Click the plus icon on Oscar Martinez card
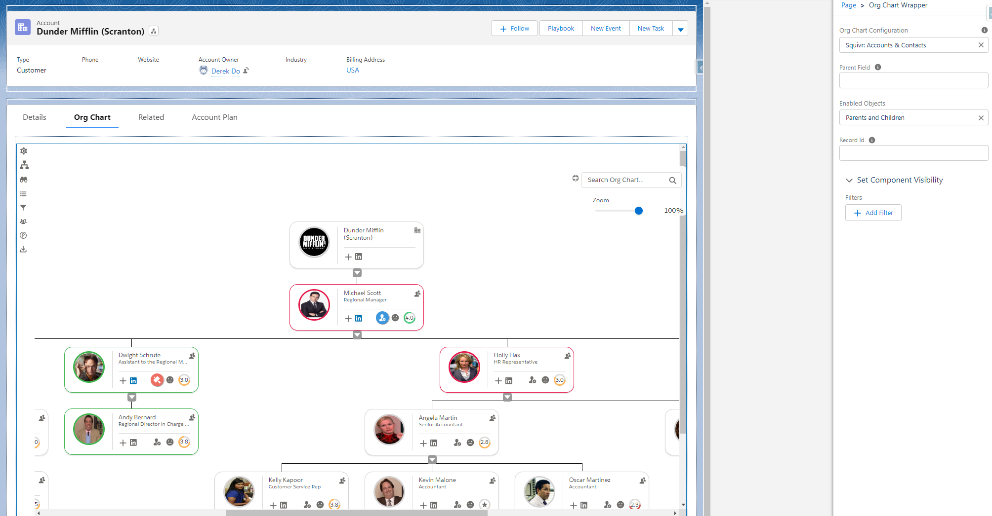The height and width of the screenshot is (516, 992). pyautogui.click(x=574, y=506)
